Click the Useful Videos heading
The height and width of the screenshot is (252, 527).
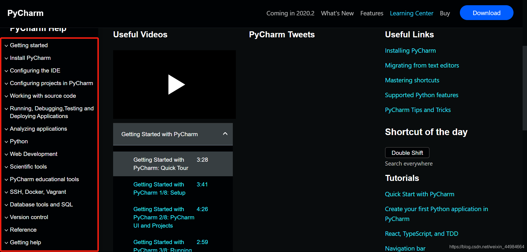(x=140, y=34)
